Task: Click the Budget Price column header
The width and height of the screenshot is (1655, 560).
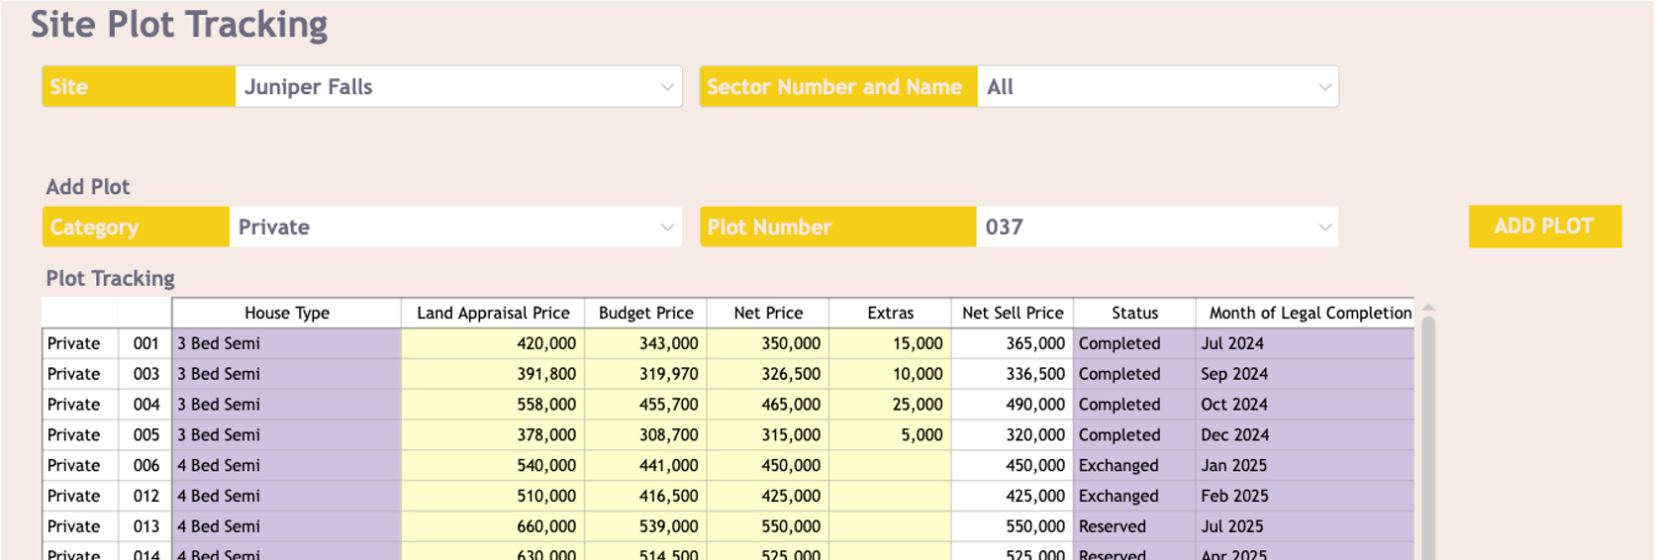Action: 645,313
